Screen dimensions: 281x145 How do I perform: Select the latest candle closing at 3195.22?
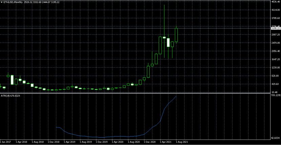click(176, 35)
